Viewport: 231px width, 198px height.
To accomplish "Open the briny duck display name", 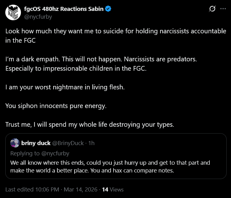I will (x=36, y=143).
